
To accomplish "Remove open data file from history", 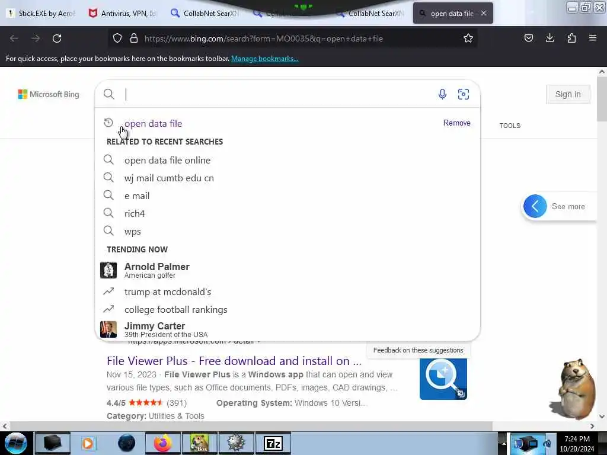I will pyautogui.click(x=457, y=123).
